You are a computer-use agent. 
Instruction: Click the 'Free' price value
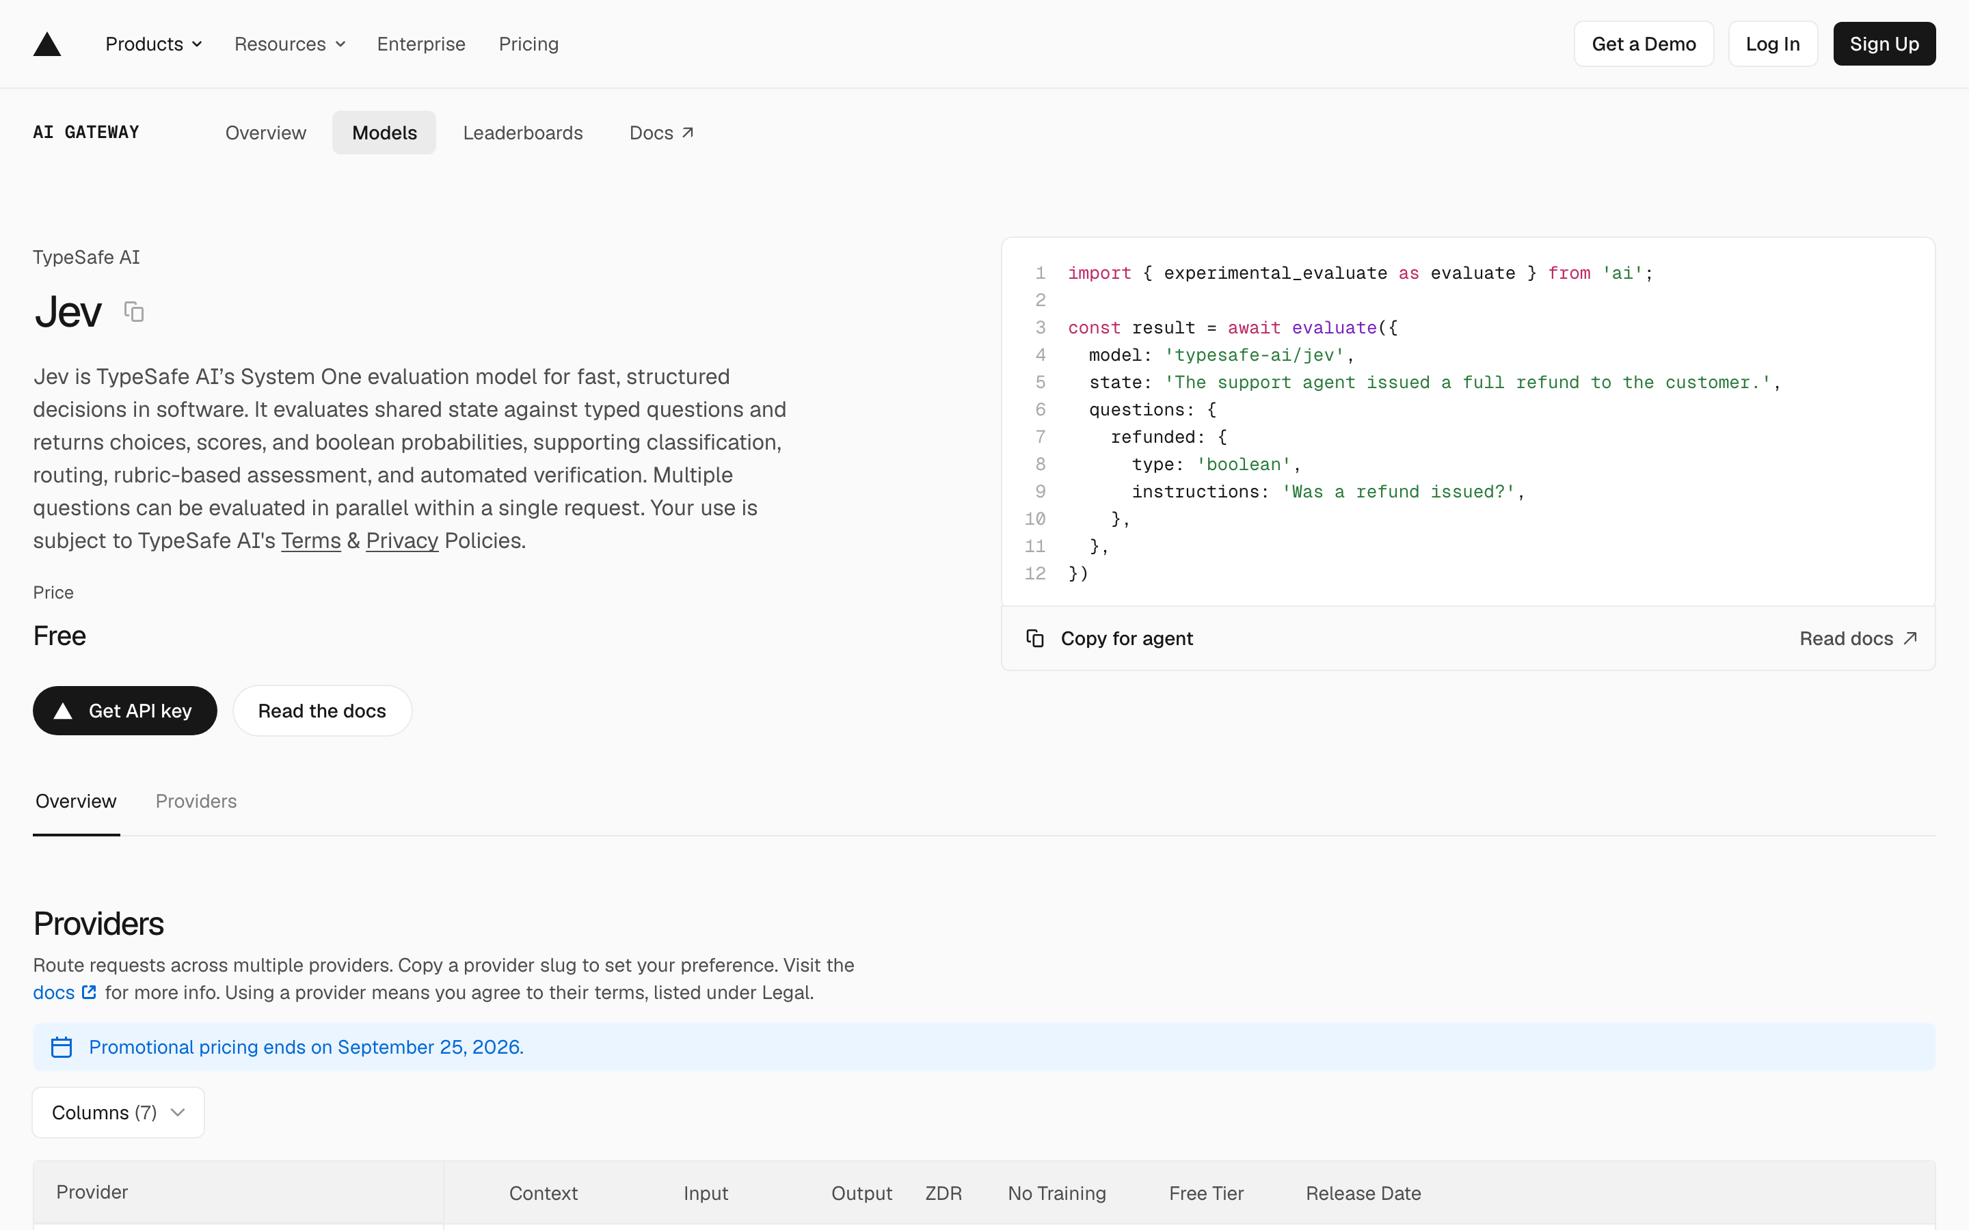click(x=59, y=635)
